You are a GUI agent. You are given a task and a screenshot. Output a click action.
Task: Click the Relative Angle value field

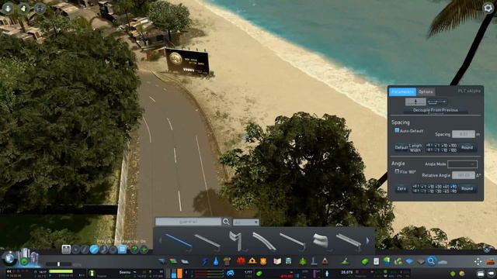point(464,175)
